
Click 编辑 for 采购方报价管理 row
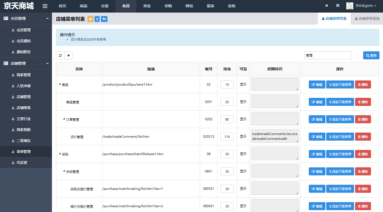[x=317, y=189]
